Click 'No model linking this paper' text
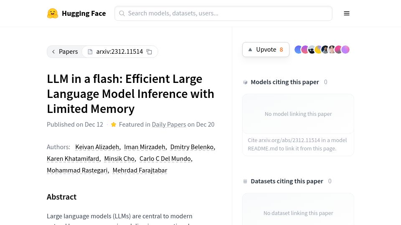Viewport: 401px width, 225px height. [298, 114]
